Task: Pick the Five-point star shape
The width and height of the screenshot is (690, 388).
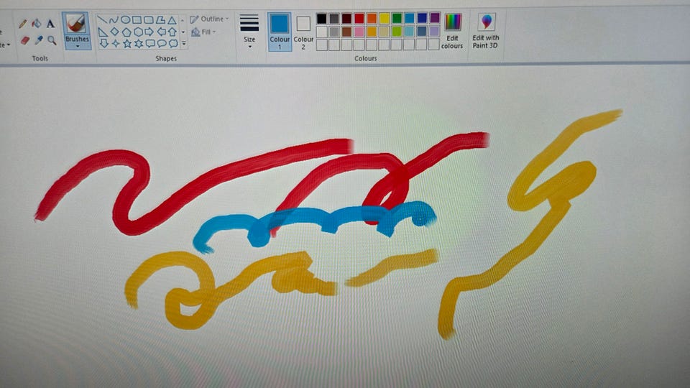Action: 127,43
